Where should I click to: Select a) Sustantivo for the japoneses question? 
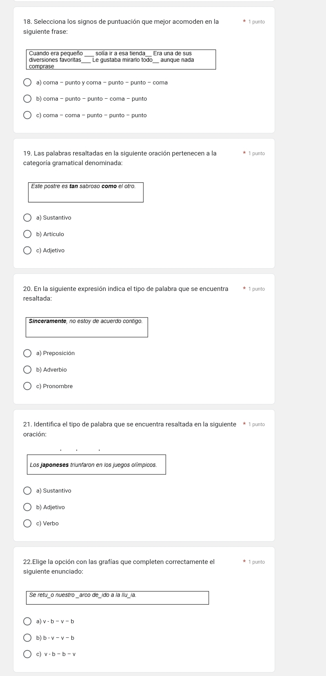pos(27,491)
